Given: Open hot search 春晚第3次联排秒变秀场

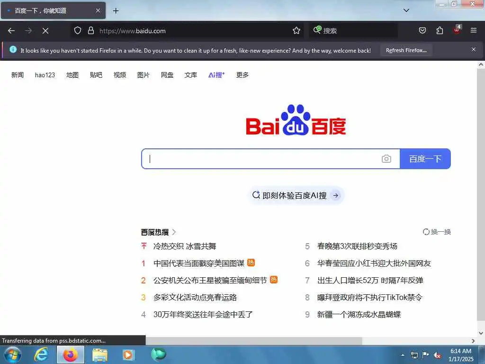Looking at the screenshot, I should pyautogui.click(x=357, y=246).
